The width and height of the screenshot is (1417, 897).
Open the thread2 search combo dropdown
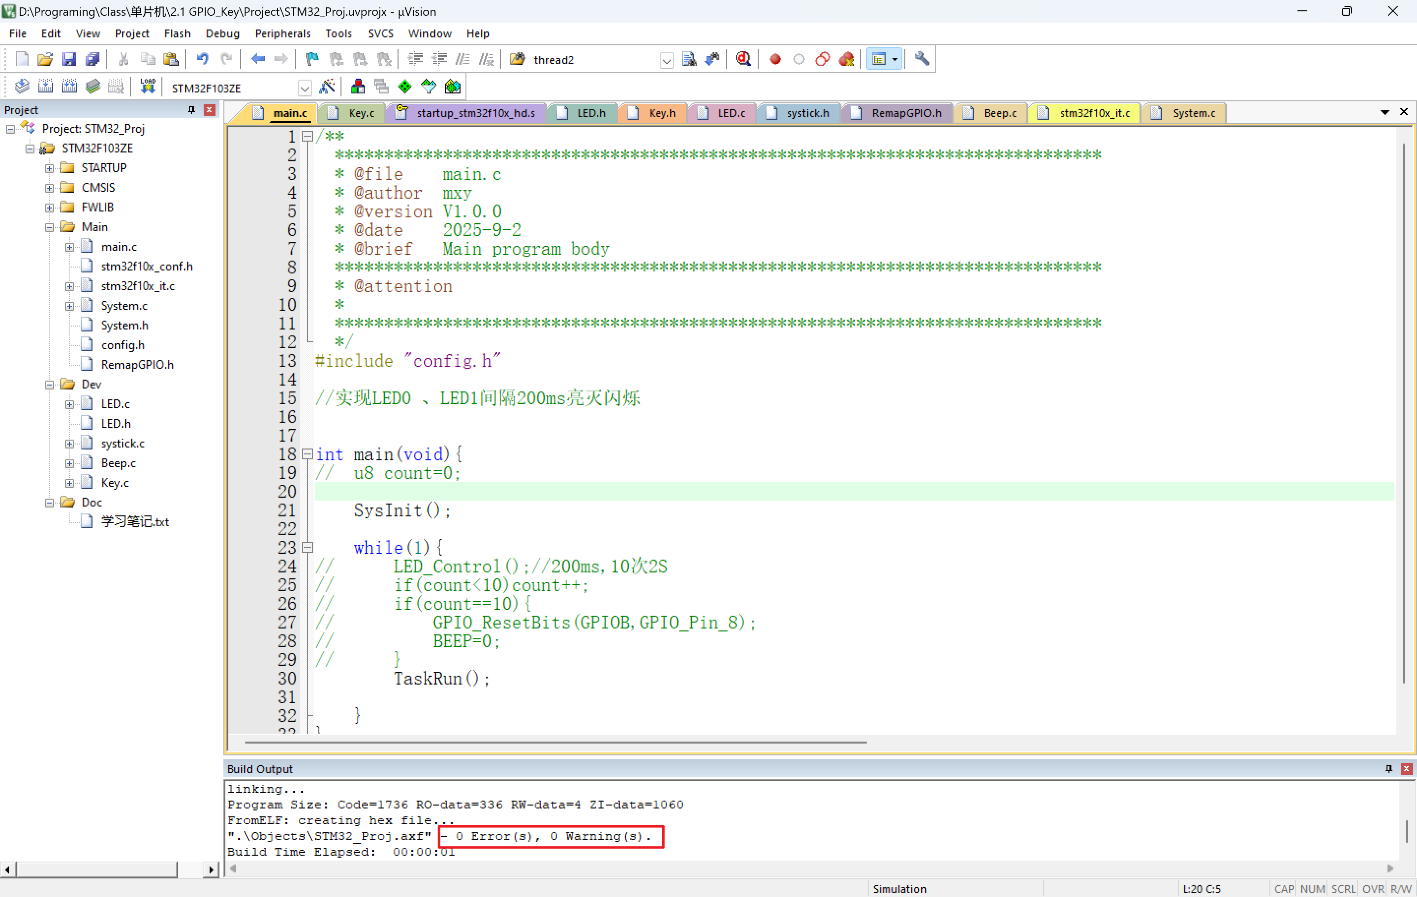pyautogui.click(x=667, y=60)
